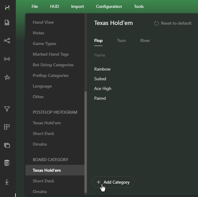Open the stacked windows icon
The height and width of the screenshot is (197, 198).
7,145
